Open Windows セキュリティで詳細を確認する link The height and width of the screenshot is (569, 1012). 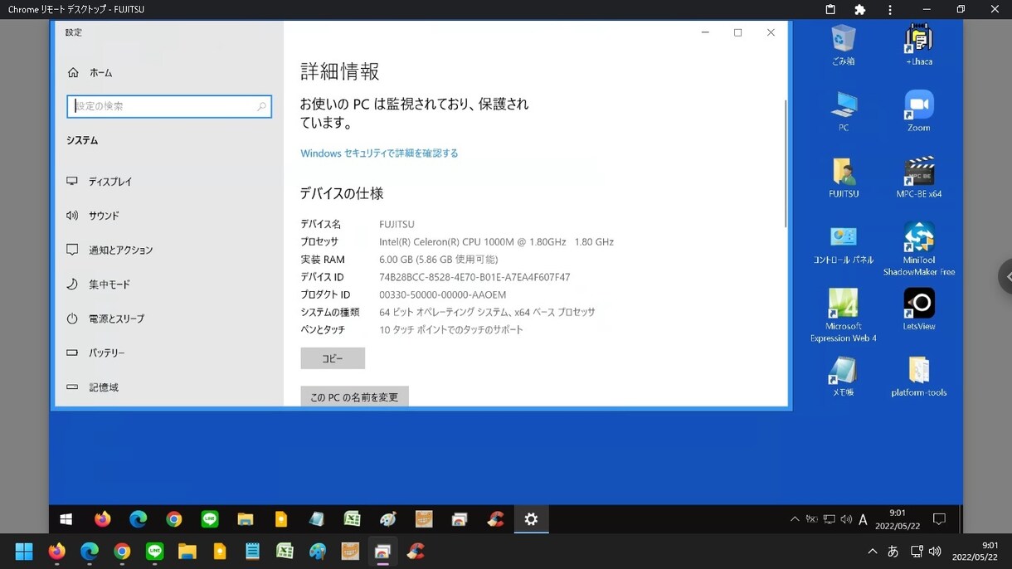(379, 153)
